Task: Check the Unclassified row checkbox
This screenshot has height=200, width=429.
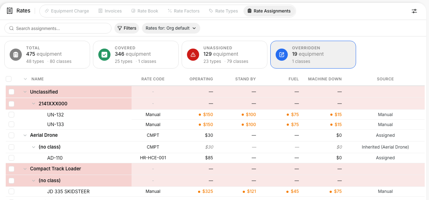Action: click(11, 92)
